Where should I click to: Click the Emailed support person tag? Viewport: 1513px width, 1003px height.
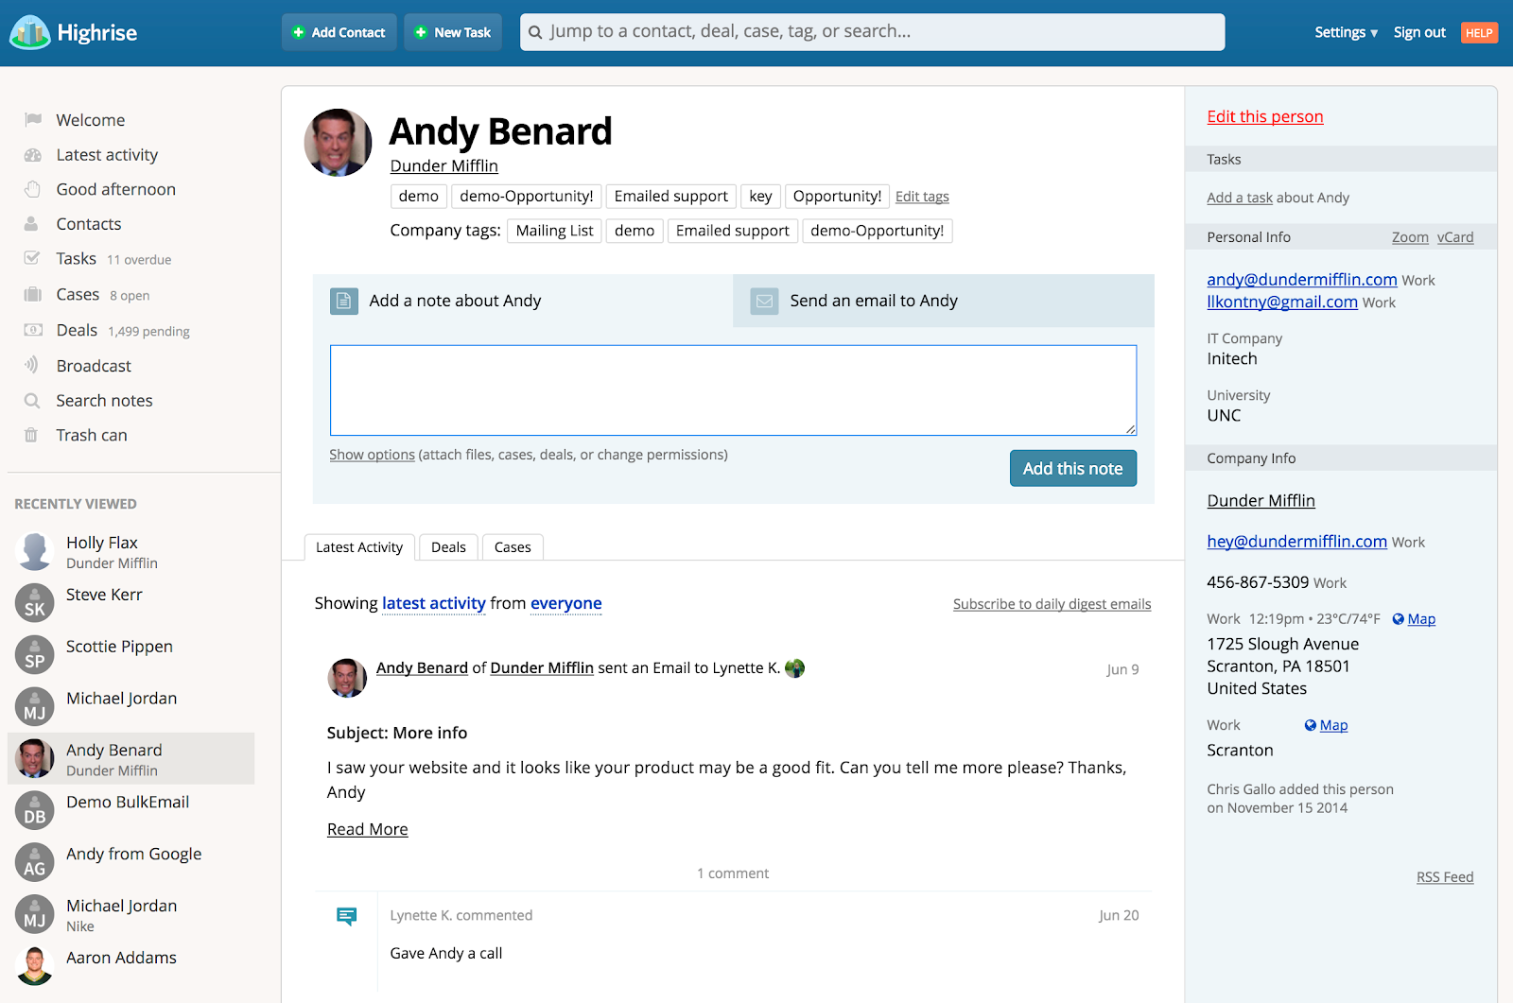[670, 197]
